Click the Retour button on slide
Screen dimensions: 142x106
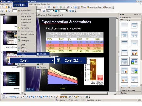[x=30, y=89]
